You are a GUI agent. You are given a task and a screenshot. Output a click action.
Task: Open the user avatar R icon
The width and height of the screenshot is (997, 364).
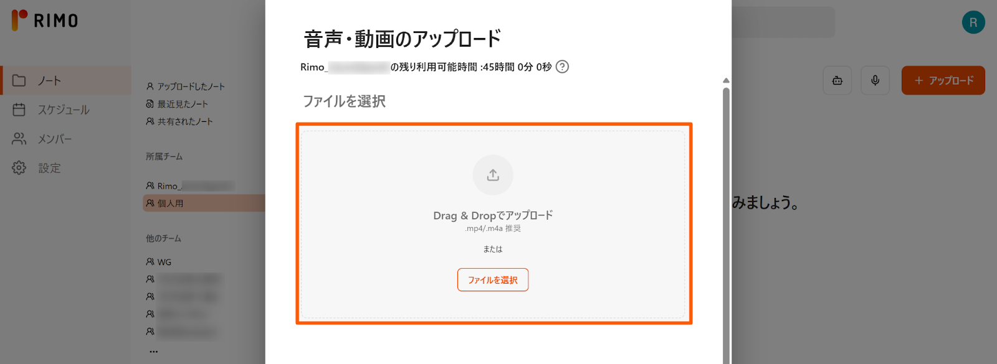[973, 22]
